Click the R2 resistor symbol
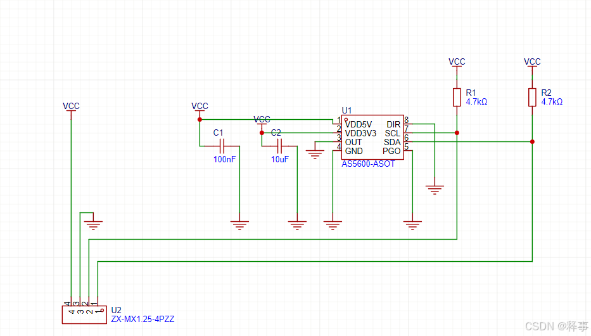This screenshot has height=336, width=591. [532, 97]
